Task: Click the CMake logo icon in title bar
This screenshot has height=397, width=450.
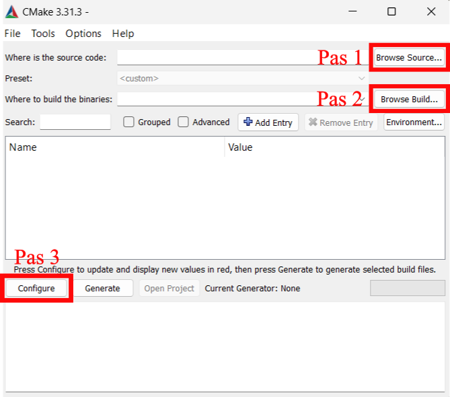Action: pos(11,11)
